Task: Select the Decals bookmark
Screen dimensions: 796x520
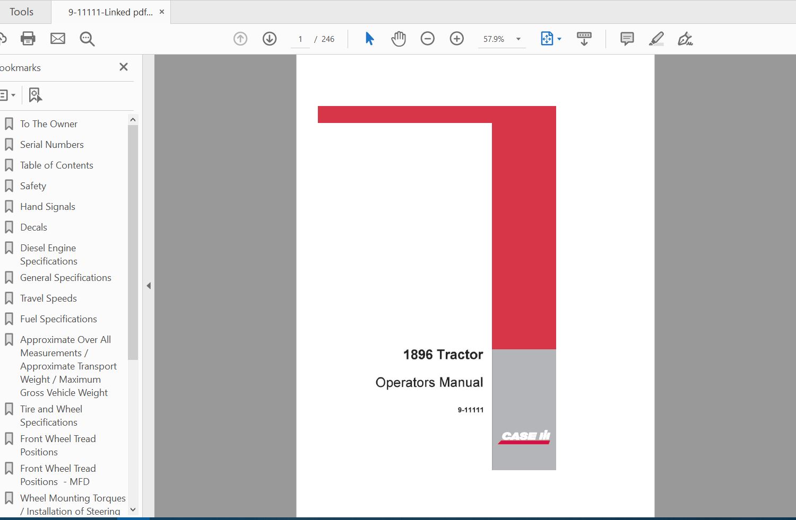Action: coord(33,227)
